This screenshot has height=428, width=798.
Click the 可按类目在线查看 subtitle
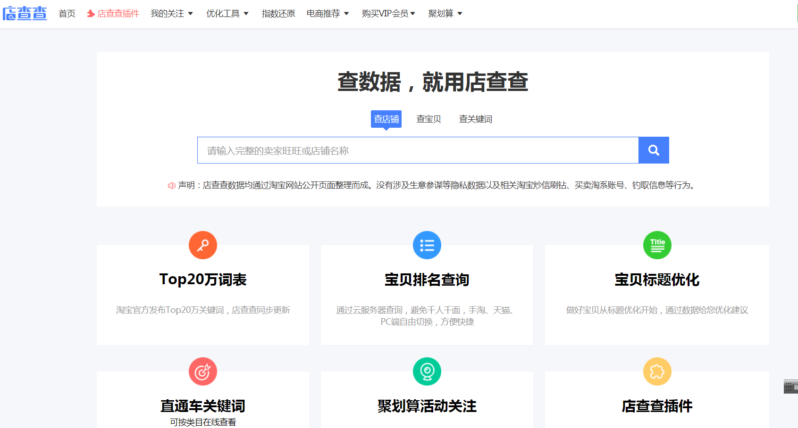(203, 422)
